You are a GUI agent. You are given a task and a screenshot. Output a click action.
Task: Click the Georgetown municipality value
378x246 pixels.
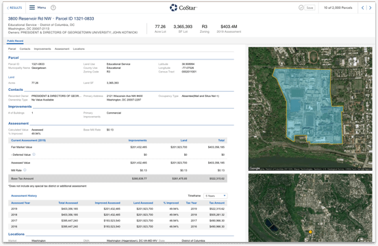click(39, 68)
